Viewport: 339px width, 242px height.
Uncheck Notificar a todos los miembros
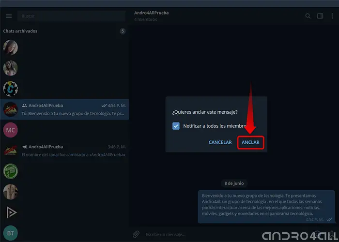176,126
